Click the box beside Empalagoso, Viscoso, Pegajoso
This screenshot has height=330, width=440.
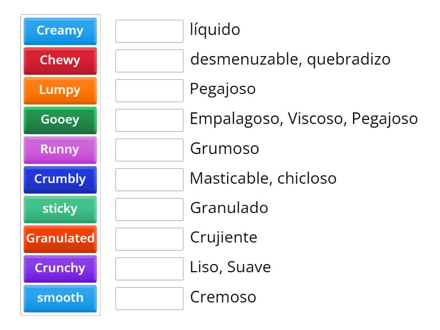point(149,120)
